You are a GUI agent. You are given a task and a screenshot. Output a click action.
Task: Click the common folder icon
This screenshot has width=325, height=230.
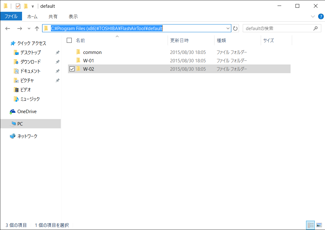pos(78,52)
